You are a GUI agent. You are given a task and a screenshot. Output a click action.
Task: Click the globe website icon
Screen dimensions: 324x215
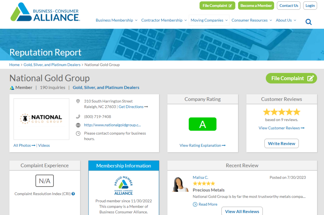[78, 125]
